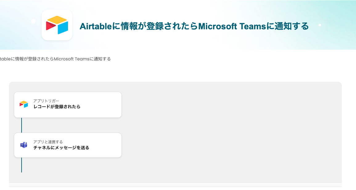Click the small Airtable icon on trigger card
The width and height of the screenshot is (356, 190).
(24, 104)
